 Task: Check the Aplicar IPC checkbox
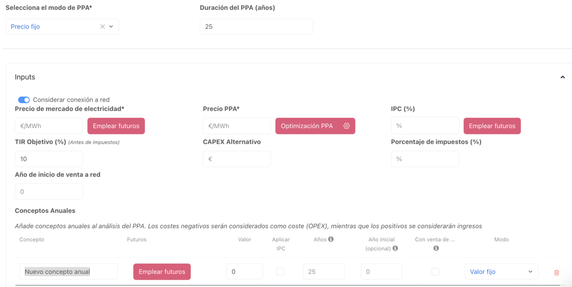tap(280, 272)
